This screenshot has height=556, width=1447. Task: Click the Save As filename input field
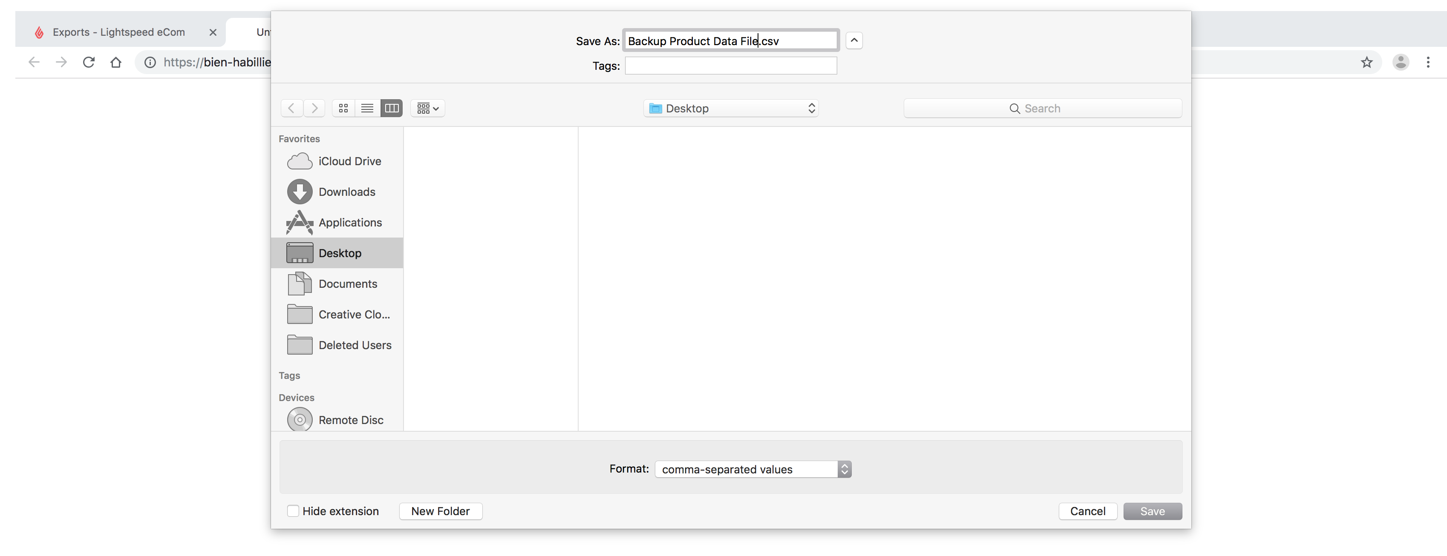(x=730, y=40)
